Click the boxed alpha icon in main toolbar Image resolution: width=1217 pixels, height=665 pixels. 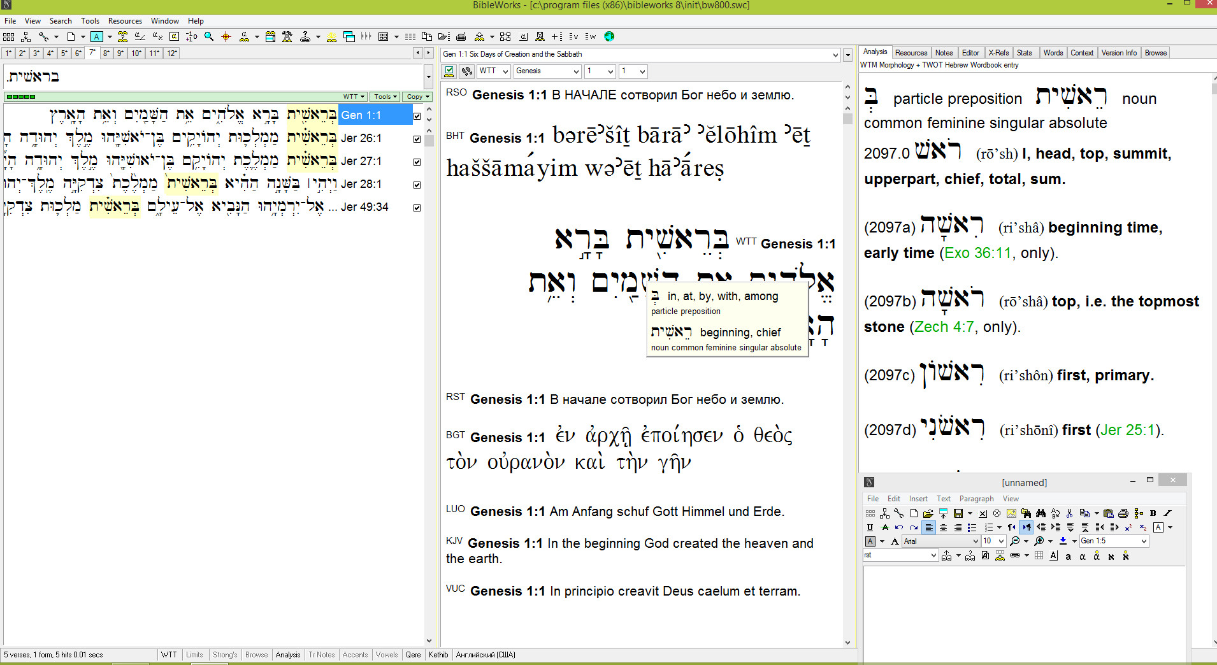pyautogui.click(x=174, y=36)
